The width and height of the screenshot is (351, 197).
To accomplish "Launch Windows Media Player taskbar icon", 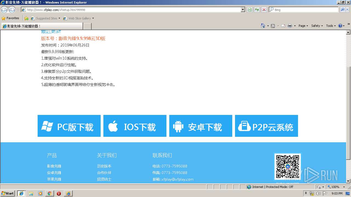I will pos(40,193).
